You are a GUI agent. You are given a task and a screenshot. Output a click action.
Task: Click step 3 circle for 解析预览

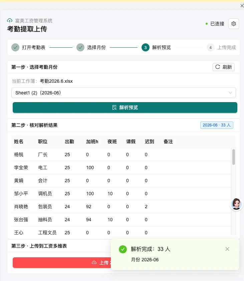(146, 47)
